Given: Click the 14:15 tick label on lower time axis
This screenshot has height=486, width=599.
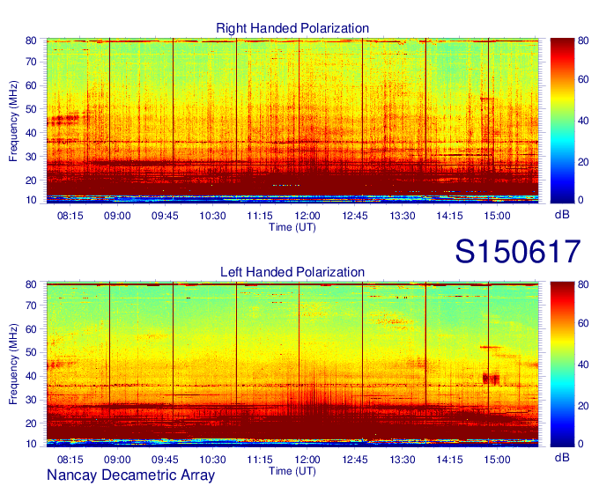Looking at the screenshot, I should point(449,460).
